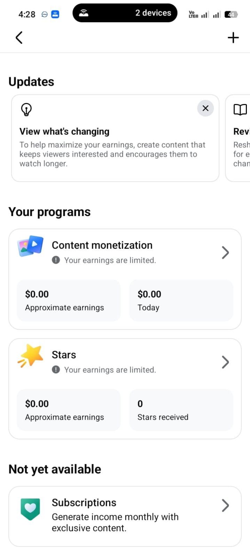Dismiss the View what's changing card
Image resolution: width=250 pixels, height=558 pixels.
coord(205,108)
